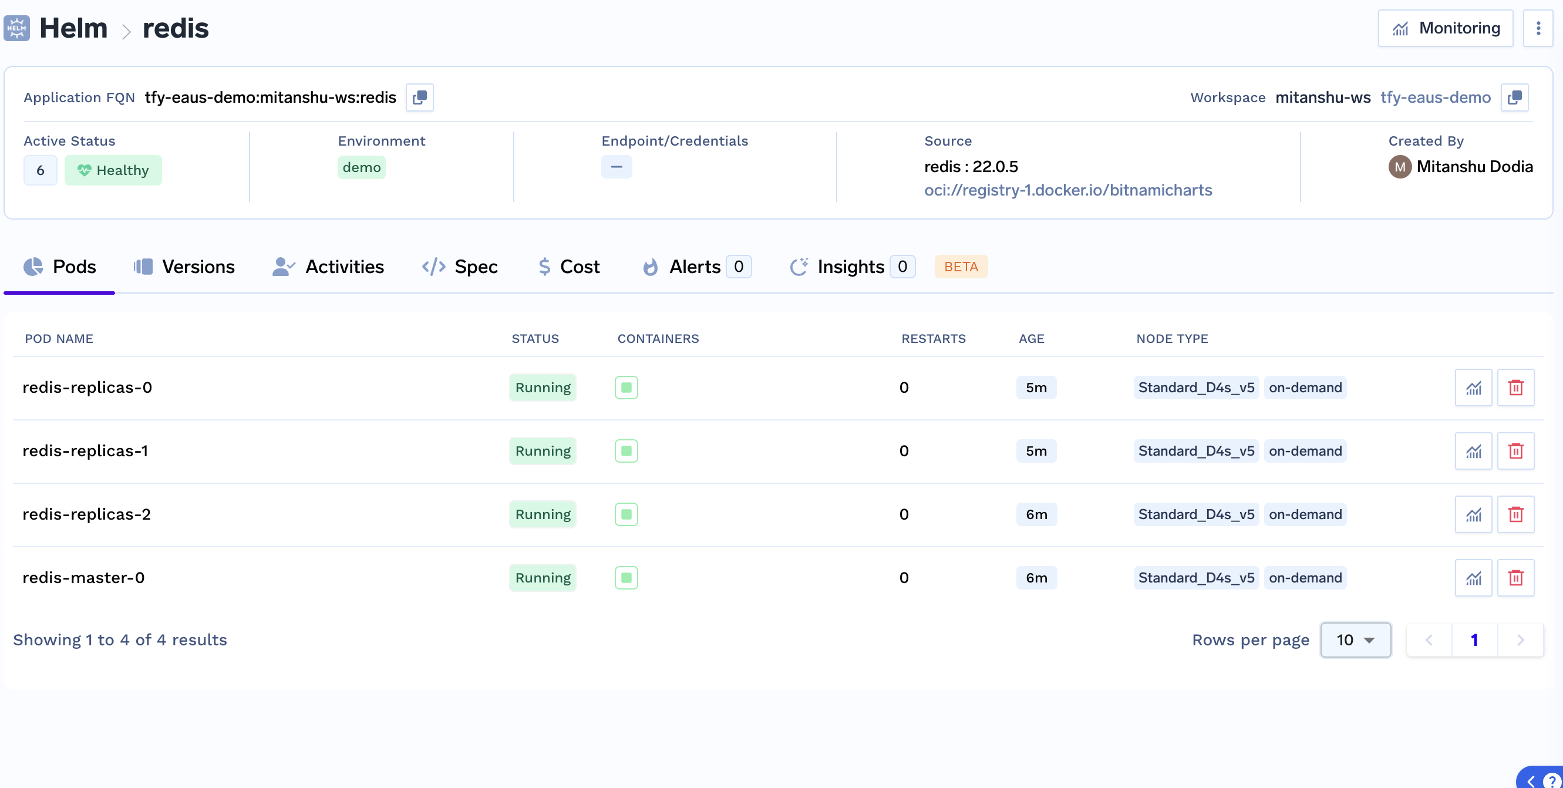Open the bitnamicharts OCI registry link
Image resolution: width=1563 pixels, height=788 pixels.
pos(1068,190)
